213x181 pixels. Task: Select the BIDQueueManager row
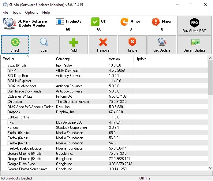[x=104, y=86]
